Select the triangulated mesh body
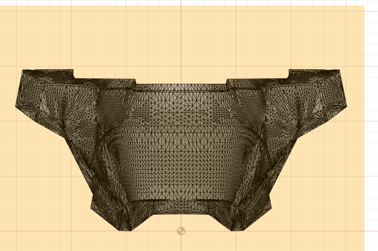The height and width of the screenshot is (251, 378). (x=181, y=150)
